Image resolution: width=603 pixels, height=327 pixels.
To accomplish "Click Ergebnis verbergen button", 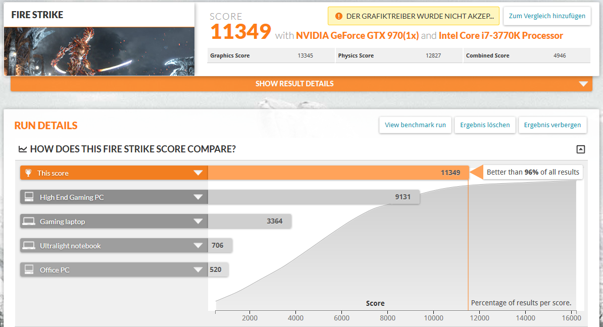I will 552,125.
